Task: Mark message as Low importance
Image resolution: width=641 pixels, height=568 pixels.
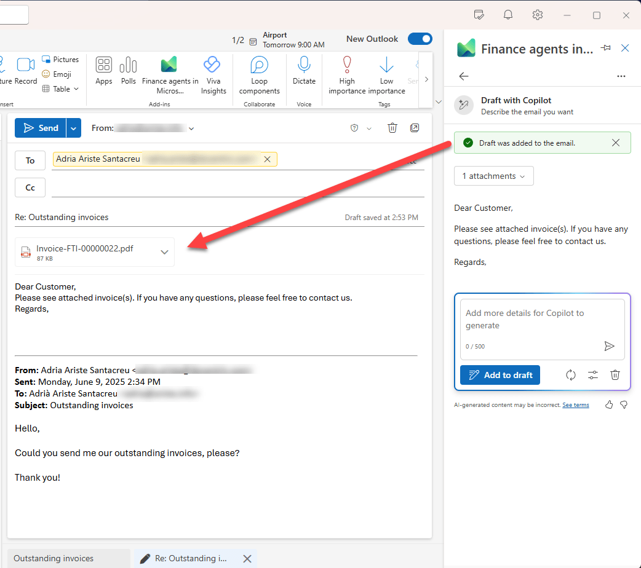Action: tap(386, 75)
